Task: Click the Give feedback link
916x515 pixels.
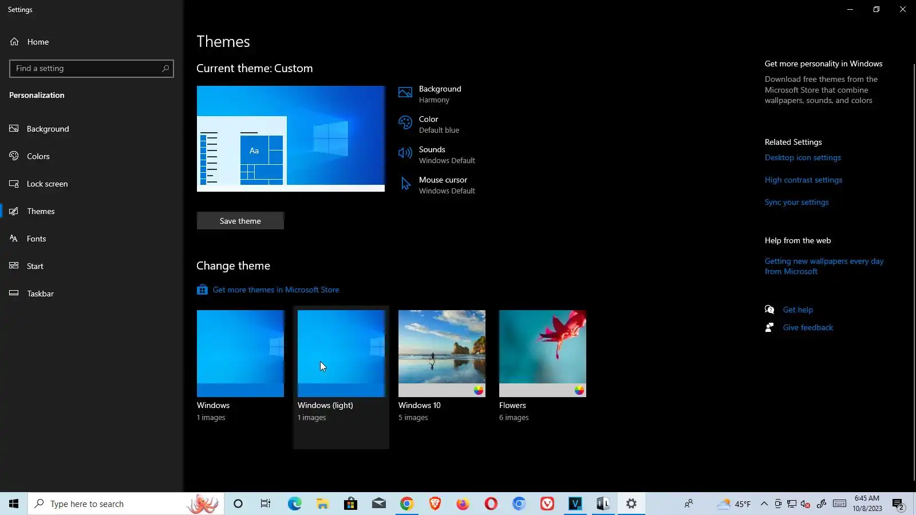Action: pos(808,327)
